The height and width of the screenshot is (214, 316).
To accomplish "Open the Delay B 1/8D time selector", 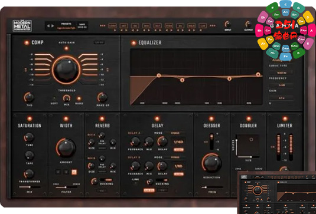I will click(x=178, y=166).
